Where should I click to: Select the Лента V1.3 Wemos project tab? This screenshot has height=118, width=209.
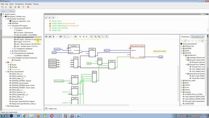(x=8, y=11)
